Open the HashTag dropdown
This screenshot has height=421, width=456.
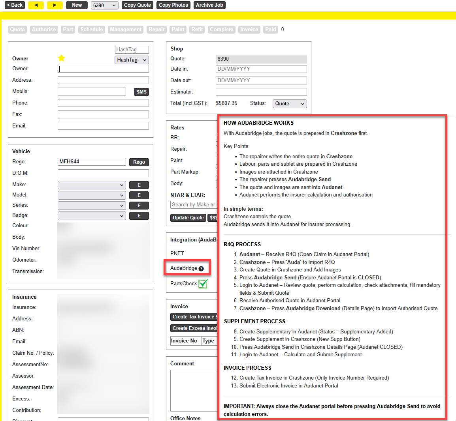point(132,60)
